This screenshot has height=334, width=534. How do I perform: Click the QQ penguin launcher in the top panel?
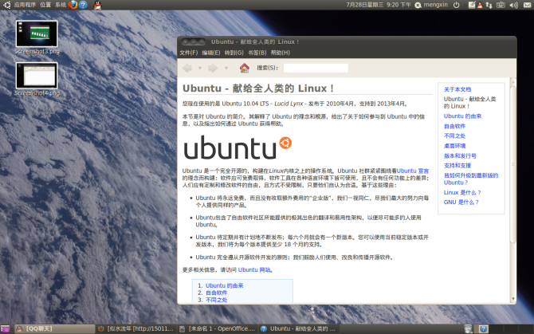97,5
